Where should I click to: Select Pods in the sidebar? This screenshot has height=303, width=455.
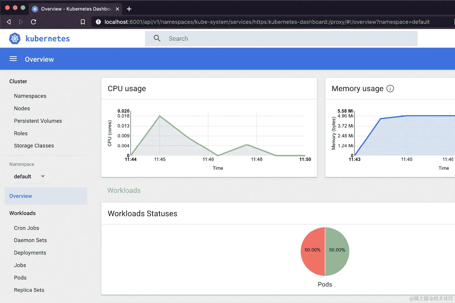coord(20,277)
